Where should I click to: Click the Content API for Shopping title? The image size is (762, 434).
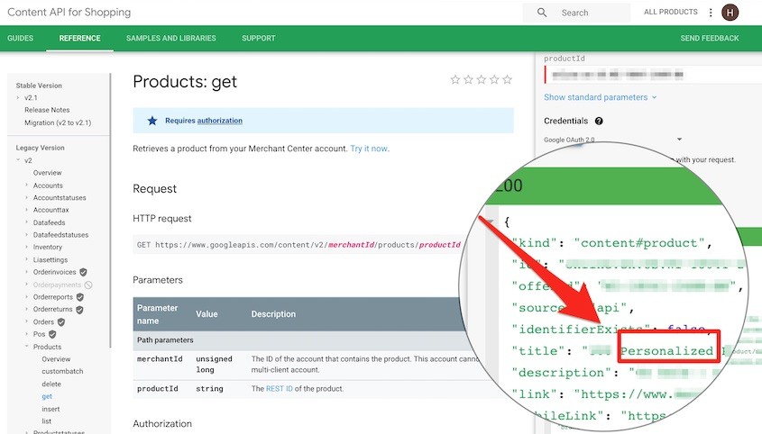pyautogui.click(x=69, y=12)
